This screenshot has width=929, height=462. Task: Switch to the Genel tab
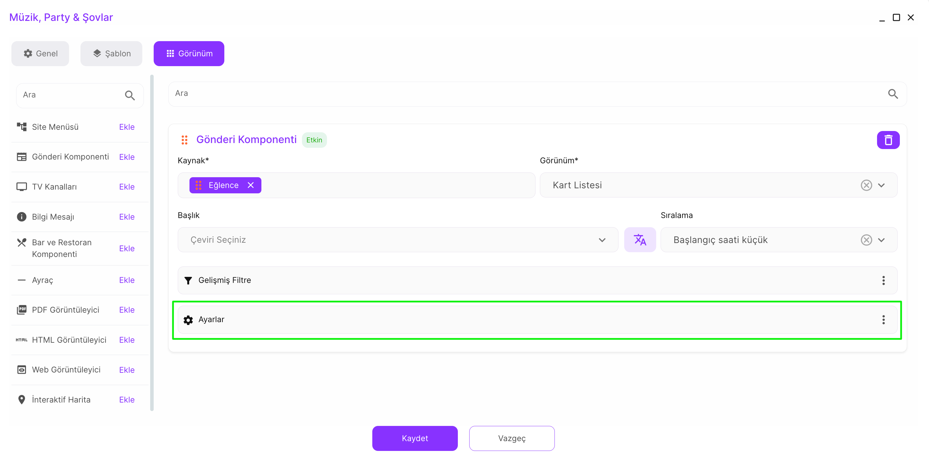click(x=40, y=54)
